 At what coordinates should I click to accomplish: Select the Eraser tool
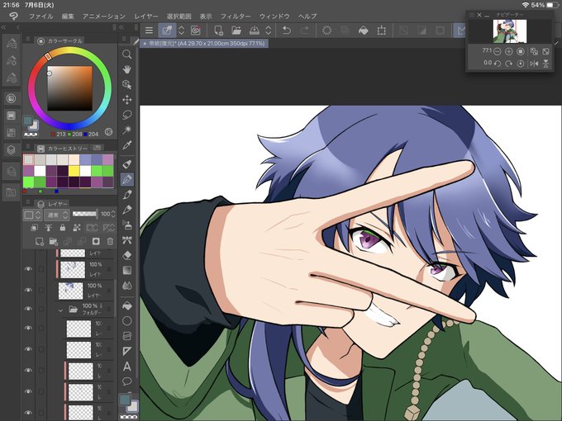127,255
